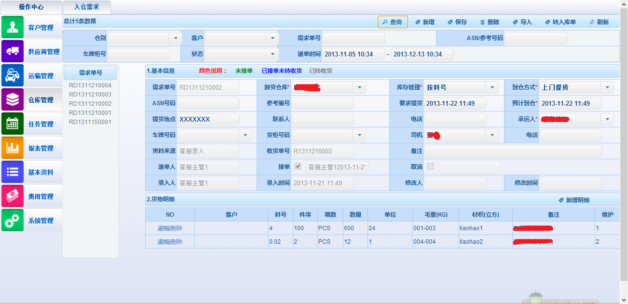Click the 查询 search button
The image size is (628, 304).
(x=393, y=22)
